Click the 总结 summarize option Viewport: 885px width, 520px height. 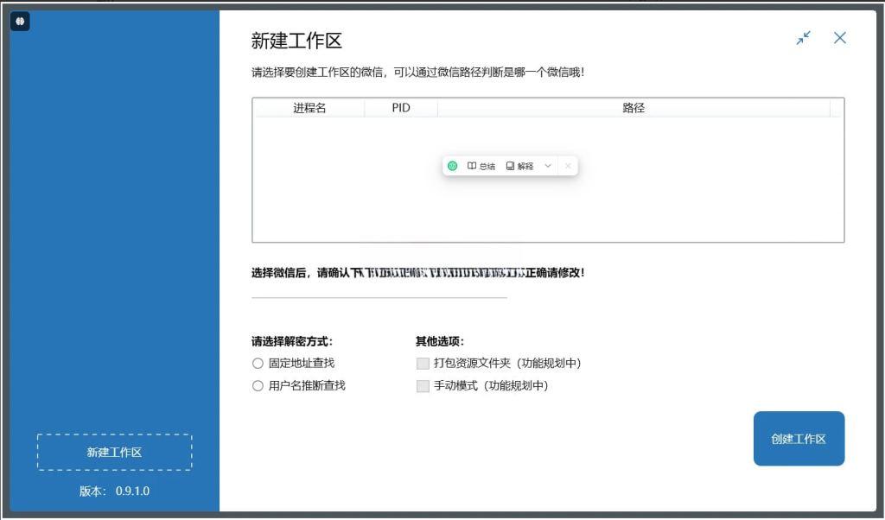coord(481,166)
